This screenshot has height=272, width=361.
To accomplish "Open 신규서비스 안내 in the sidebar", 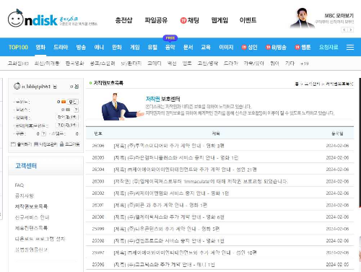I will pyautogui.click(x=32, y=217).
